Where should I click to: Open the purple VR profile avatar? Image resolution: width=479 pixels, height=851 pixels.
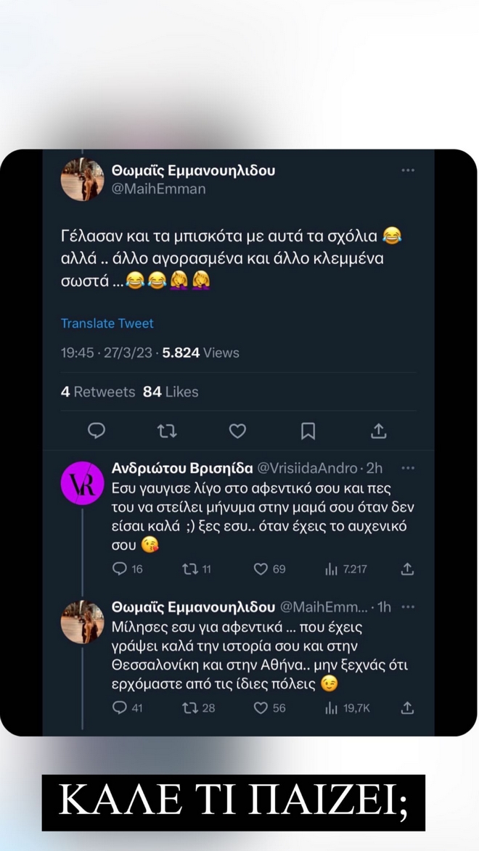click(82, 483)
